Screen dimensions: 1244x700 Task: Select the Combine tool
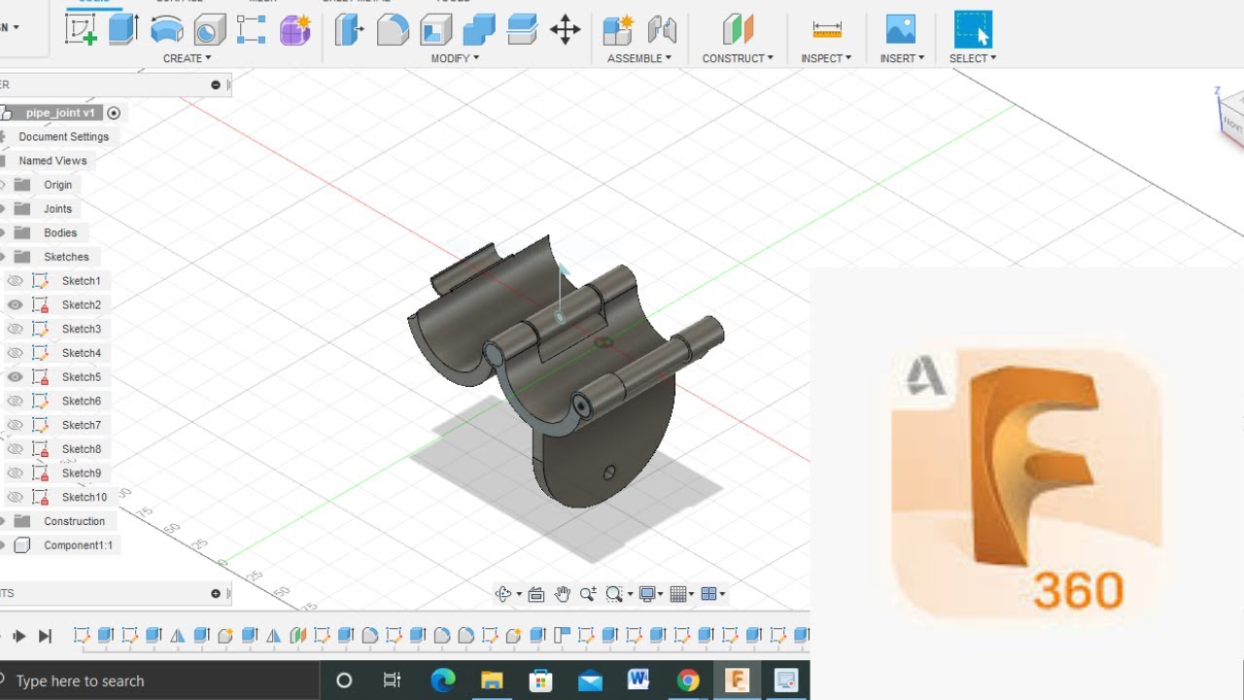[x=479, y=30]
